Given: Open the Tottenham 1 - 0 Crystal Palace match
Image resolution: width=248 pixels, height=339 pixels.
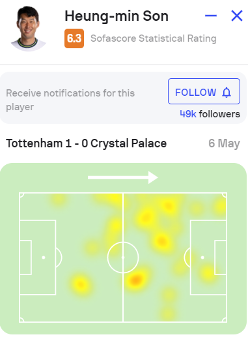Looking at the screenshot, I should click(x=87, y=143).
